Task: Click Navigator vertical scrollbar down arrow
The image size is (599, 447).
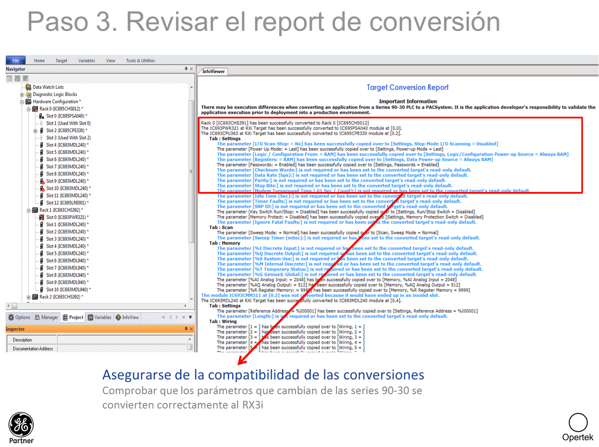Action: 191,299
